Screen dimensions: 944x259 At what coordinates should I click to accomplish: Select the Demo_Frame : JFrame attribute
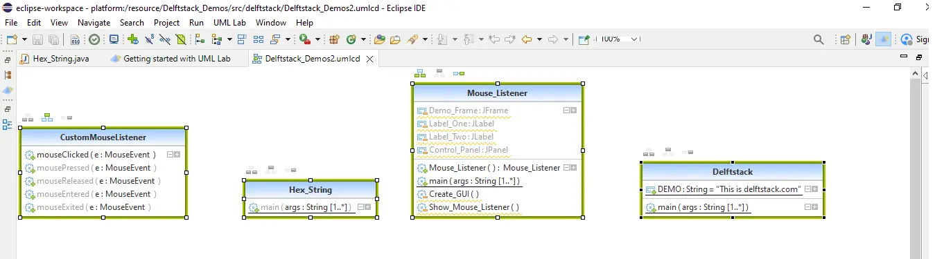click(x=462, y=111)
